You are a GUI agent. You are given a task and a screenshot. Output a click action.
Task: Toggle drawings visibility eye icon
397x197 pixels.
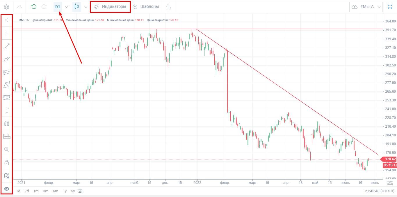(7, 189)
